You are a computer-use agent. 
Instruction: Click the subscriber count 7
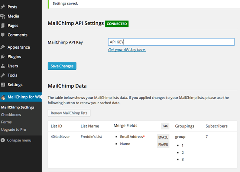[207, 136]
